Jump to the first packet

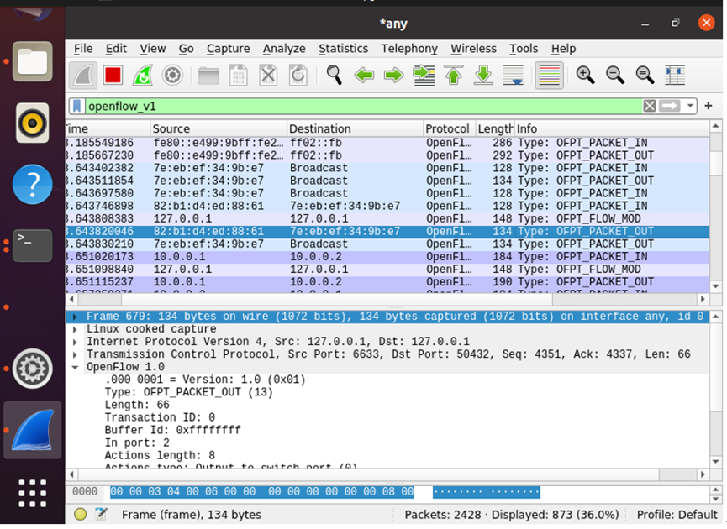[x=454, y=76]
